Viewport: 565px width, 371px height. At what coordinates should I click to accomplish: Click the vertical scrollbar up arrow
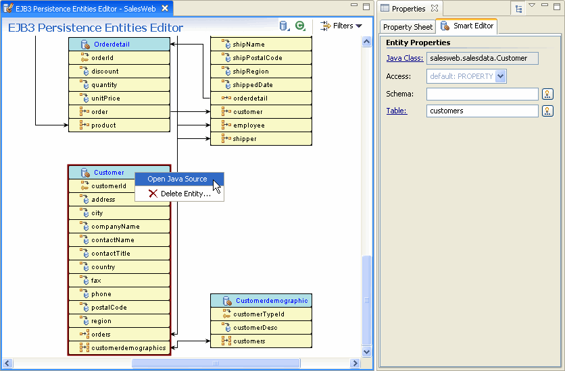point(366,42)
